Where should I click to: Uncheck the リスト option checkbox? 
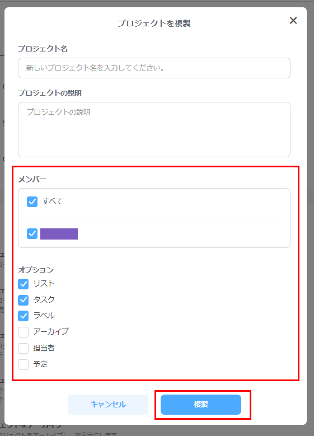pyautogui.click(x=24, y=284)
